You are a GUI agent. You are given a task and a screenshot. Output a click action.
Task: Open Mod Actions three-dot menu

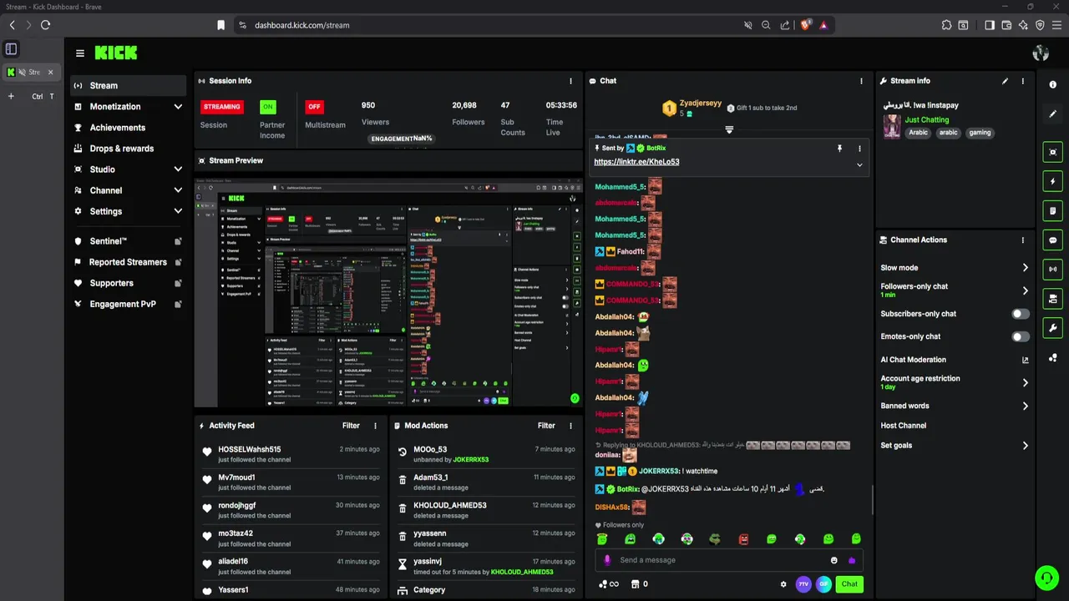point(570,426)
